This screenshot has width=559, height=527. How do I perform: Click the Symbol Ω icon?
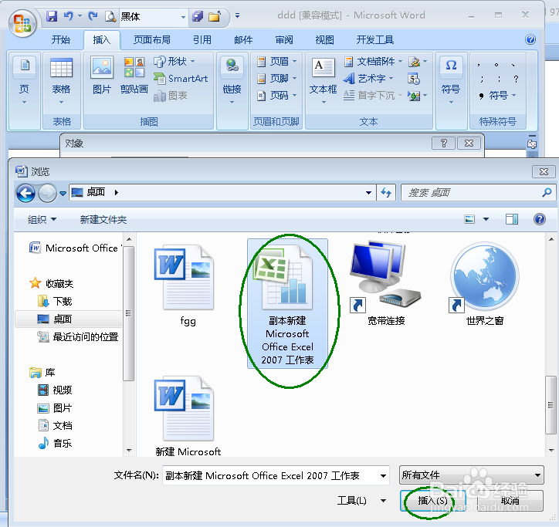click(x=451, y=66)
